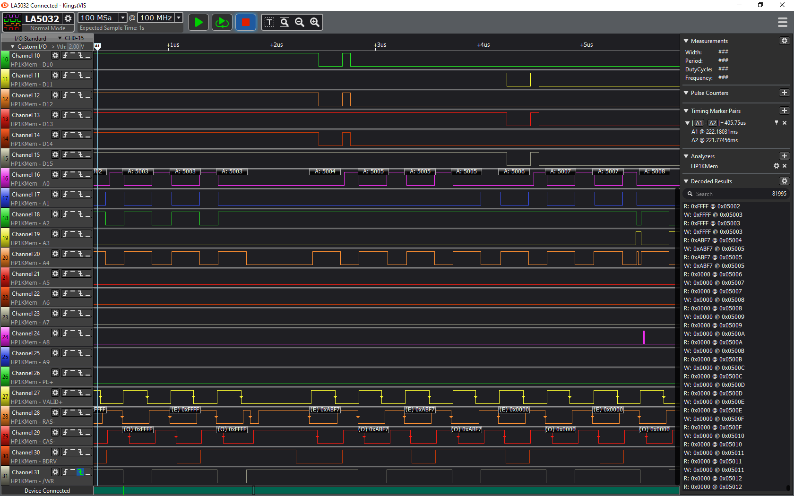Start capture with the green play button
Viewport: 794px width, 496px height.
(198, 22)
